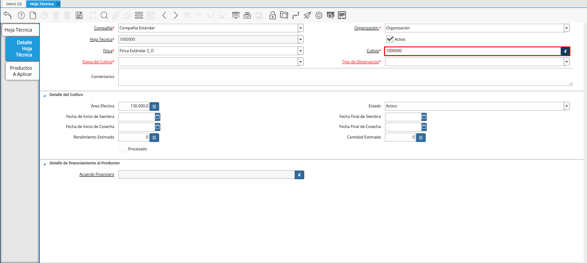The width and height of the screenshot is (587, 263).
Task: Uncheck the Activo checkbox
Action: tap(389, 39)
